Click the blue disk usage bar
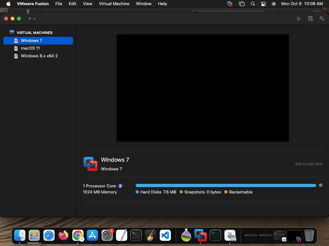 (226, 185)
